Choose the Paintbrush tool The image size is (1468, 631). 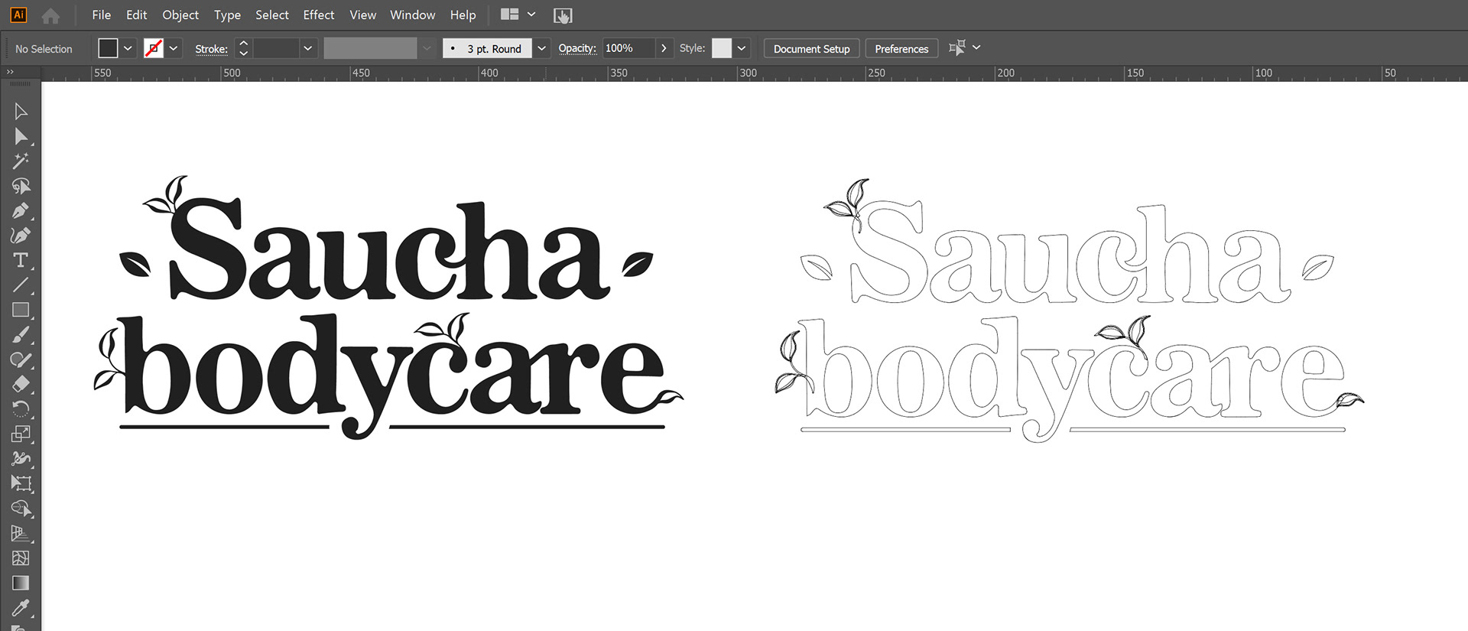click(x=21, y=335)
